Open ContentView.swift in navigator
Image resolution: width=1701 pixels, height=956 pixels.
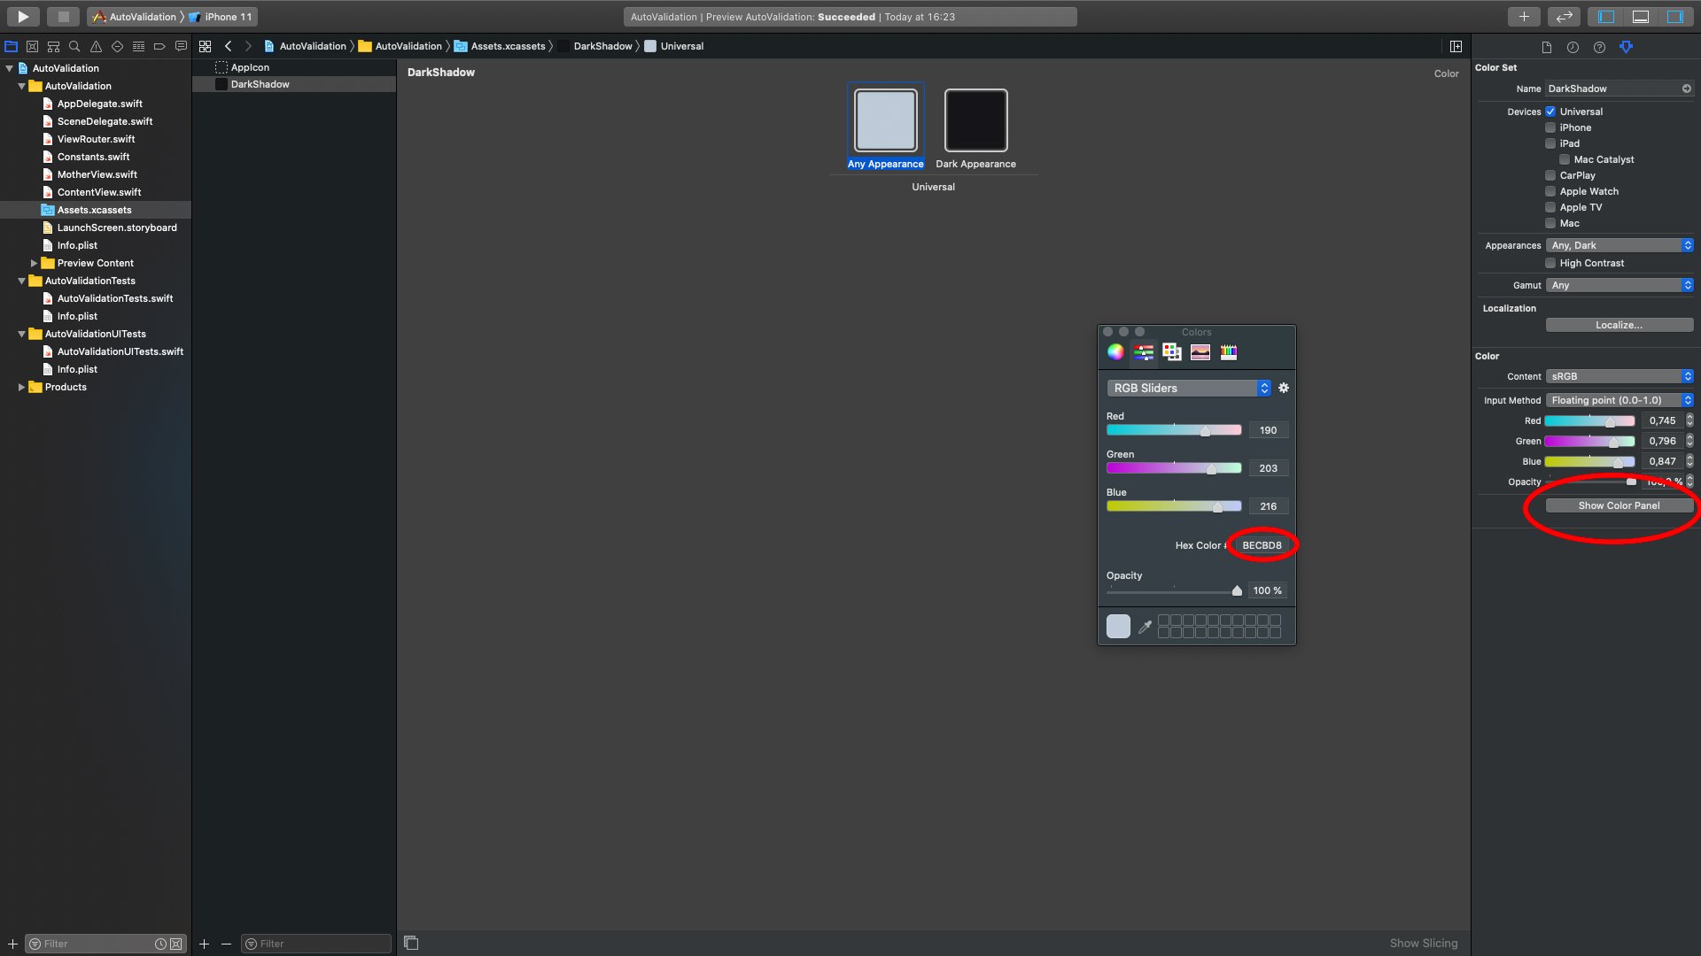pyautogui.click(x=99, y=192)
